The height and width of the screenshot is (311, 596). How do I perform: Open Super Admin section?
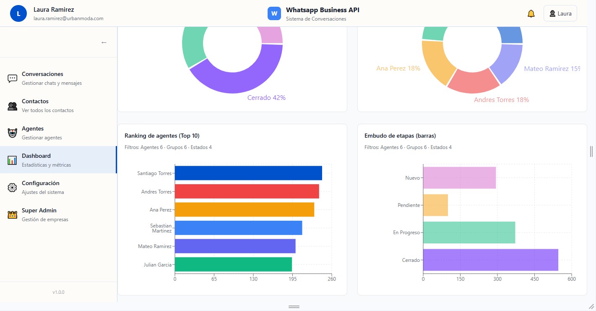point(58,214)
